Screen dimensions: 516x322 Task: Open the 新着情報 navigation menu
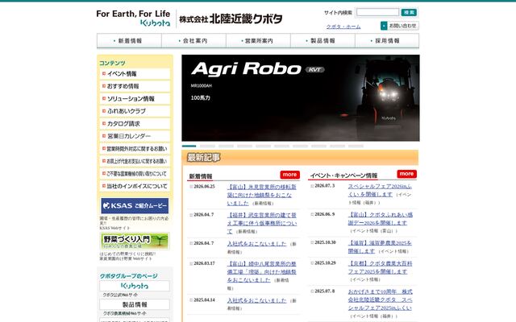[x=129, y=41]
